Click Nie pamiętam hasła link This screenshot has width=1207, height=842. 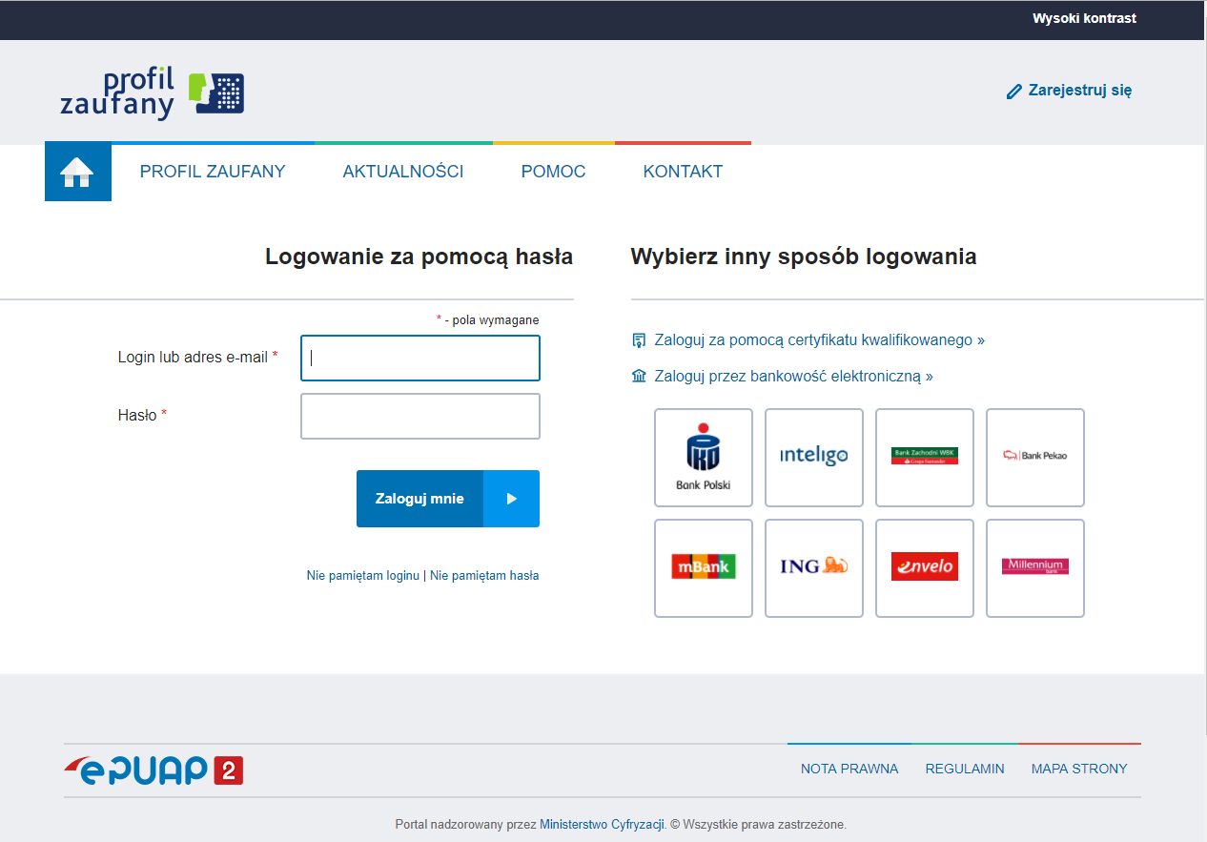point(484,576)
